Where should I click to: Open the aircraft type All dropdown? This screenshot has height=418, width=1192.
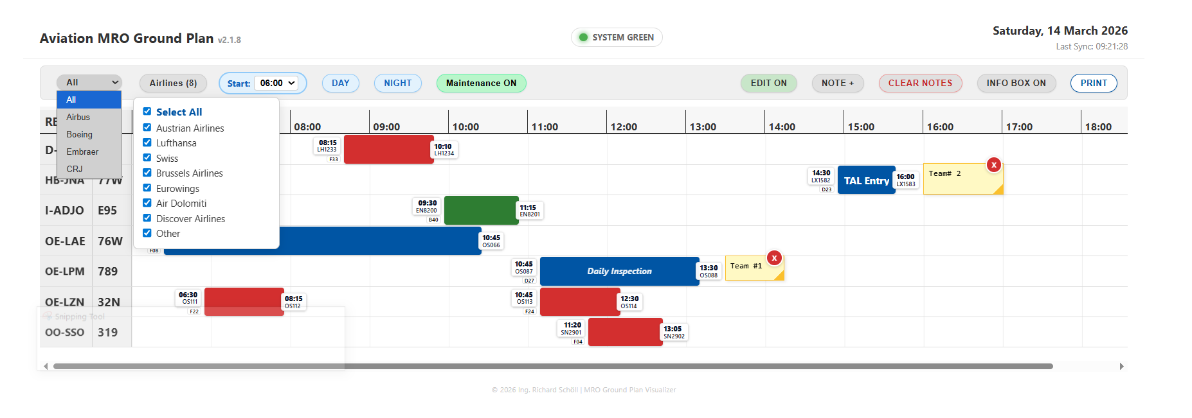tap(89, 82)
